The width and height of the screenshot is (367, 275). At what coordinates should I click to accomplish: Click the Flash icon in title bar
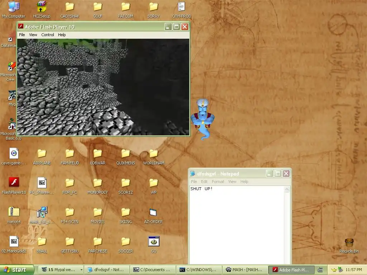tap(21, 26)
